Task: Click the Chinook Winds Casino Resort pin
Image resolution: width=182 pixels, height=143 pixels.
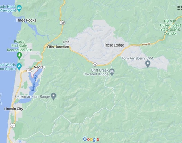Action: 19,67
